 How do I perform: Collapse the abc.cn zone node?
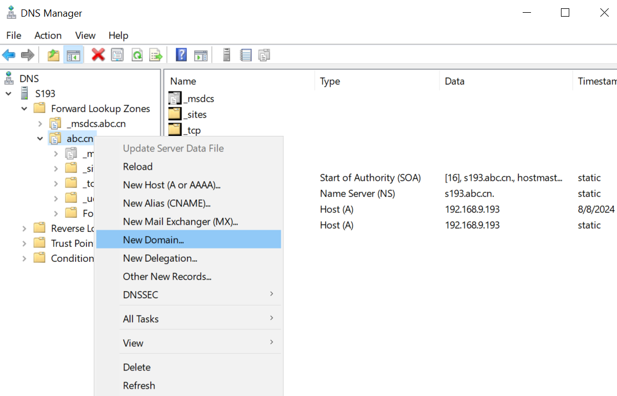(40, 139)
